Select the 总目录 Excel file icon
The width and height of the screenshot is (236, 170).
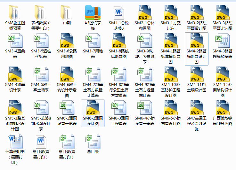click(x=93, y=141)
